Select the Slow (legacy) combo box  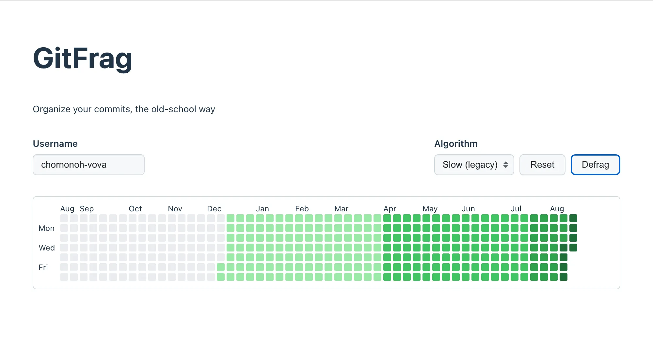pos(474,165)
